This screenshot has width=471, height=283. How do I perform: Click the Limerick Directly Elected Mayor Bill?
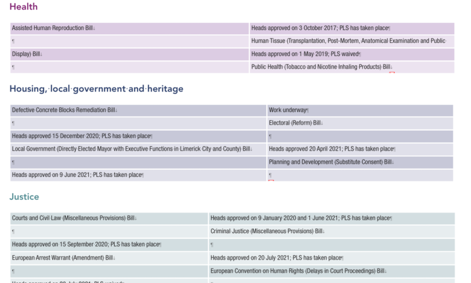coord(132,149)
